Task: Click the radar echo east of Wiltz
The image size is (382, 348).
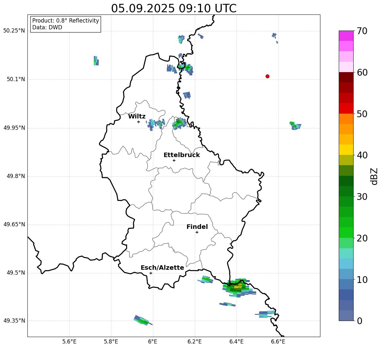Action: (x=156, y=124)
